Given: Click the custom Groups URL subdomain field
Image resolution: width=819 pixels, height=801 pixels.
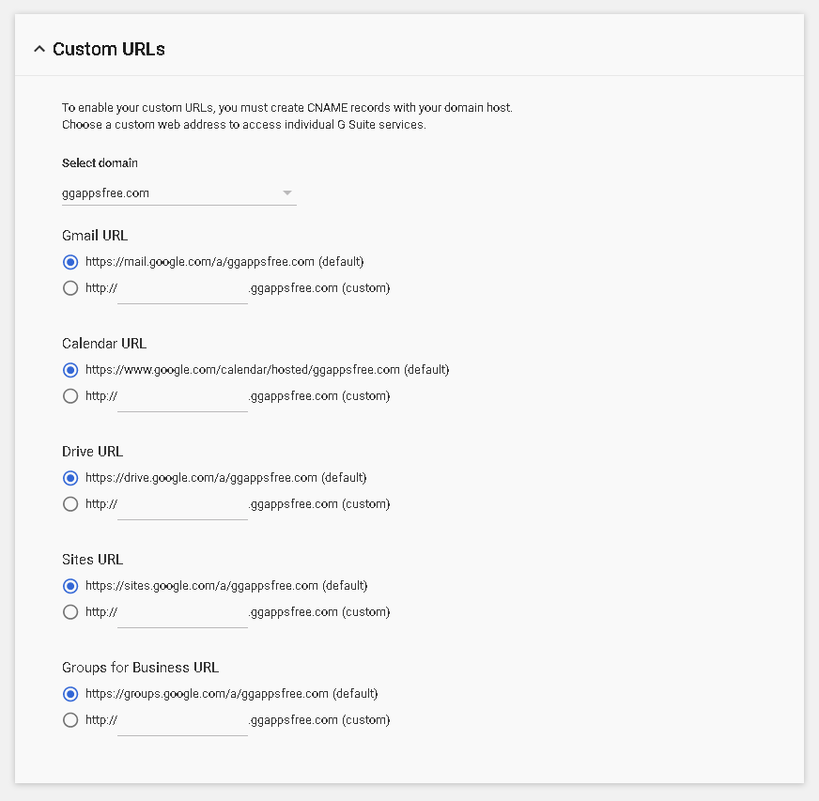Looking at the screenshot, I should pyautogui.click(x=182, y=722).
